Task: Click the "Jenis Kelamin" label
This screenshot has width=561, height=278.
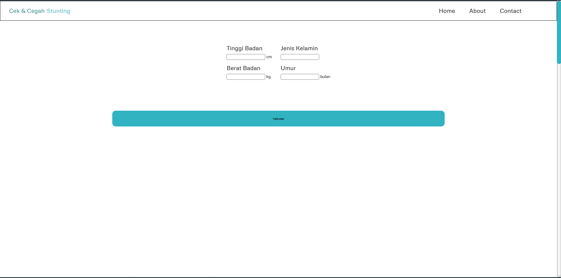Action: (299, 48)
